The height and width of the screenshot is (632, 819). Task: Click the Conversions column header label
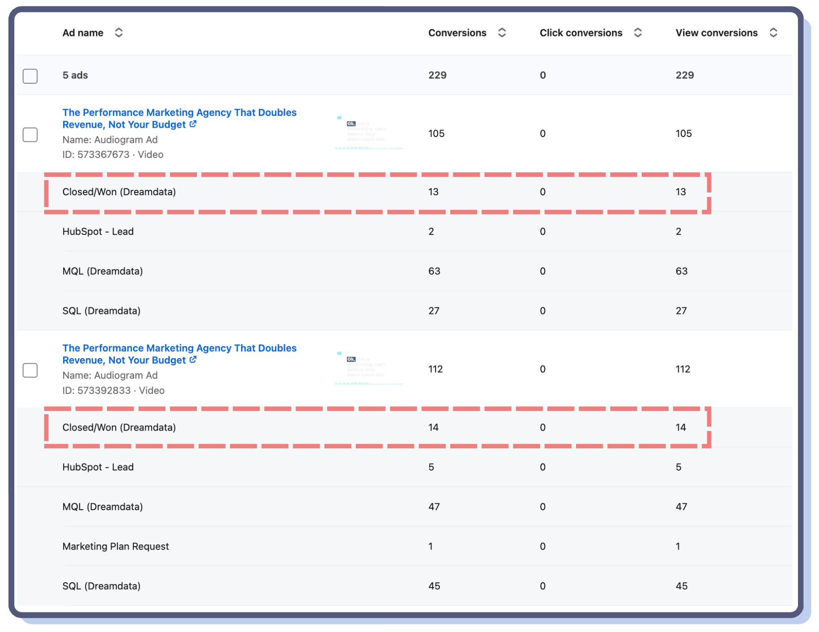pyautogui.click(x=457, y=33)
